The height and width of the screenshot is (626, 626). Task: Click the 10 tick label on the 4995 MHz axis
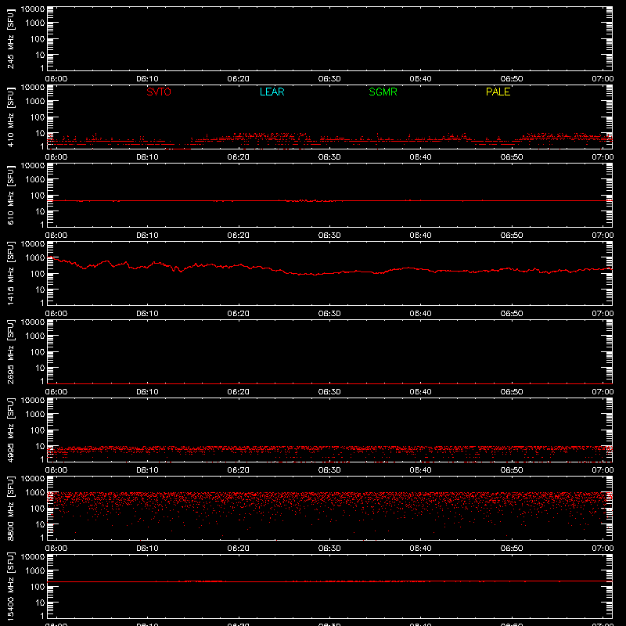click(40, 446)
